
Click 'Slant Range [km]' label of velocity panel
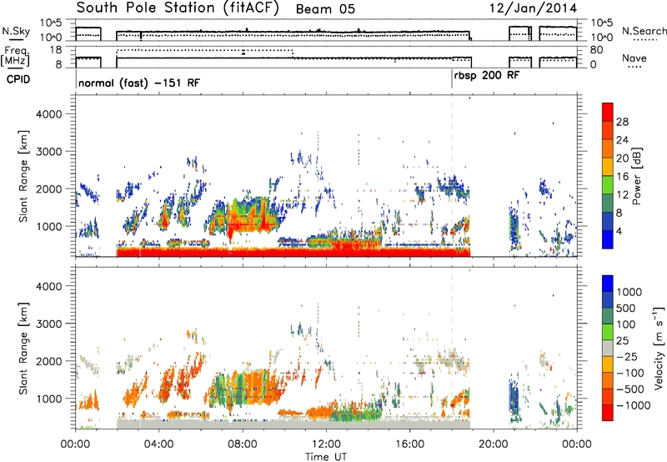[x=23, y=349]
